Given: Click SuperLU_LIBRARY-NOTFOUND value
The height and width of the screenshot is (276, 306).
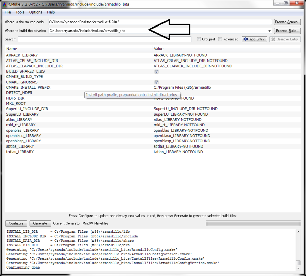Looking at the screenshot, I should (x=181, y=114).
